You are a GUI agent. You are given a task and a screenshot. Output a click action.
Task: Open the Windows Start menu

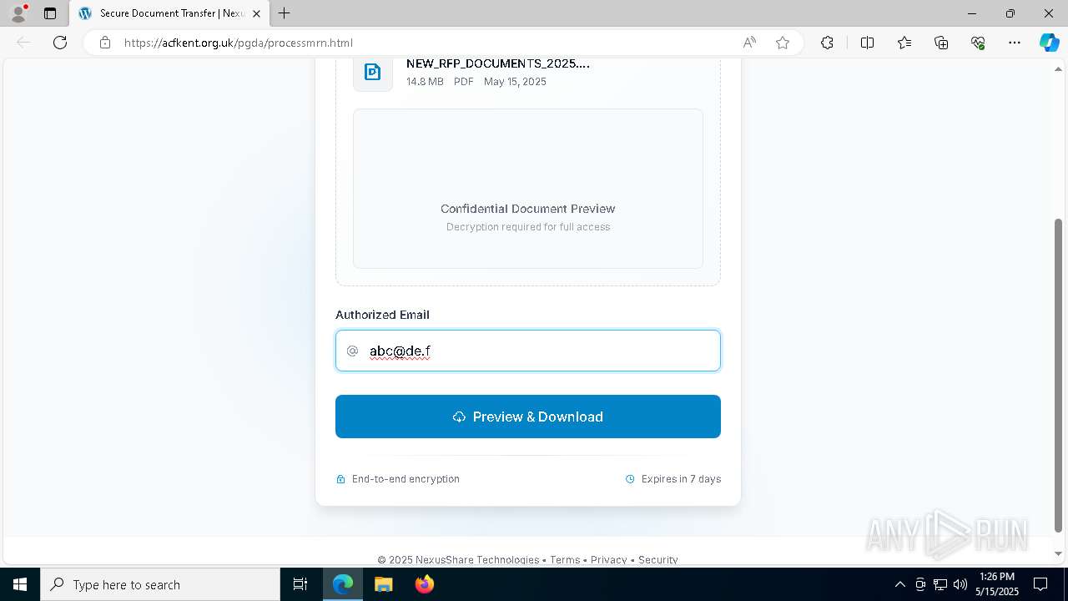click(x=20, y=584)
